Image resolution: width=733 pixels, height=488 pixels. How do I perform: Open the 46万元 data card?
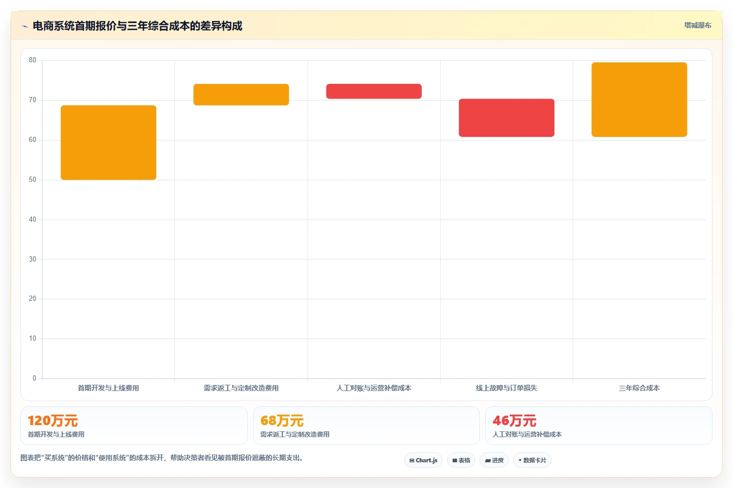599,426
